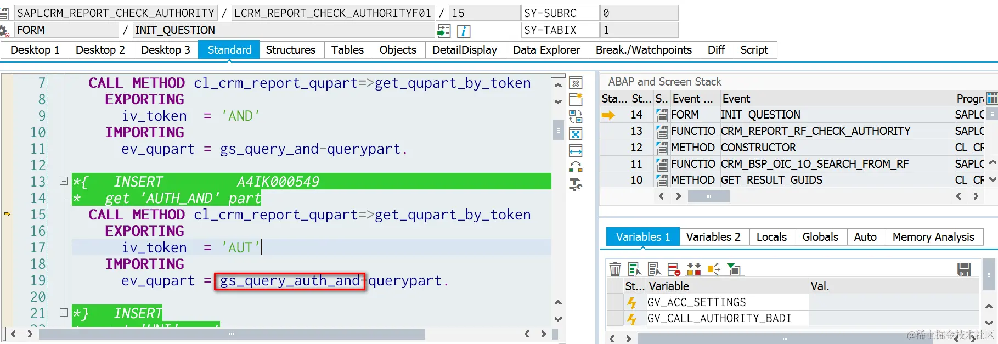This screenshot has height=344, width=998.
Task: Click the document icon on stack level 14
Action: pos(662,115)
